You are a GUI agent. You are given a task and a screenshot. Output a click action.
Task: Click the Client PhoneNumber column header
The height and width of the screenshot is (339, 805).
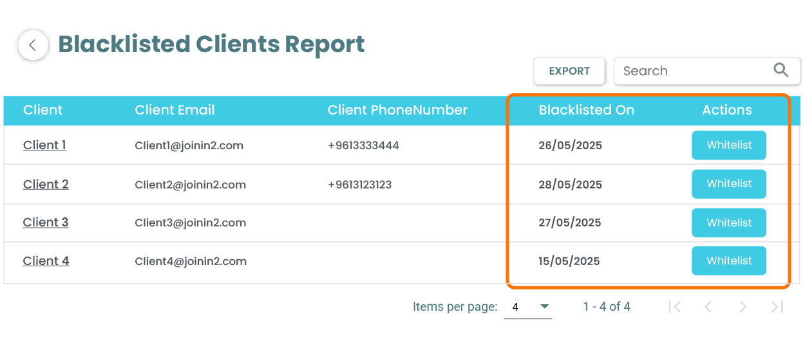pyautogui.click(x=397, y=110)
